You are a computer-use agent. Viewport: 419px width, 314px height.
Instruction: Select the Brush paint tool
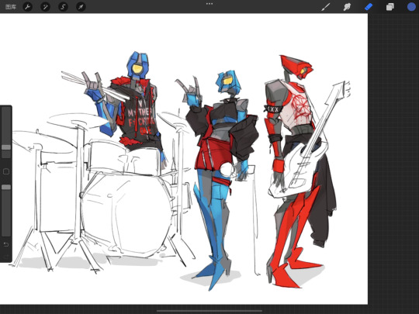325,7
